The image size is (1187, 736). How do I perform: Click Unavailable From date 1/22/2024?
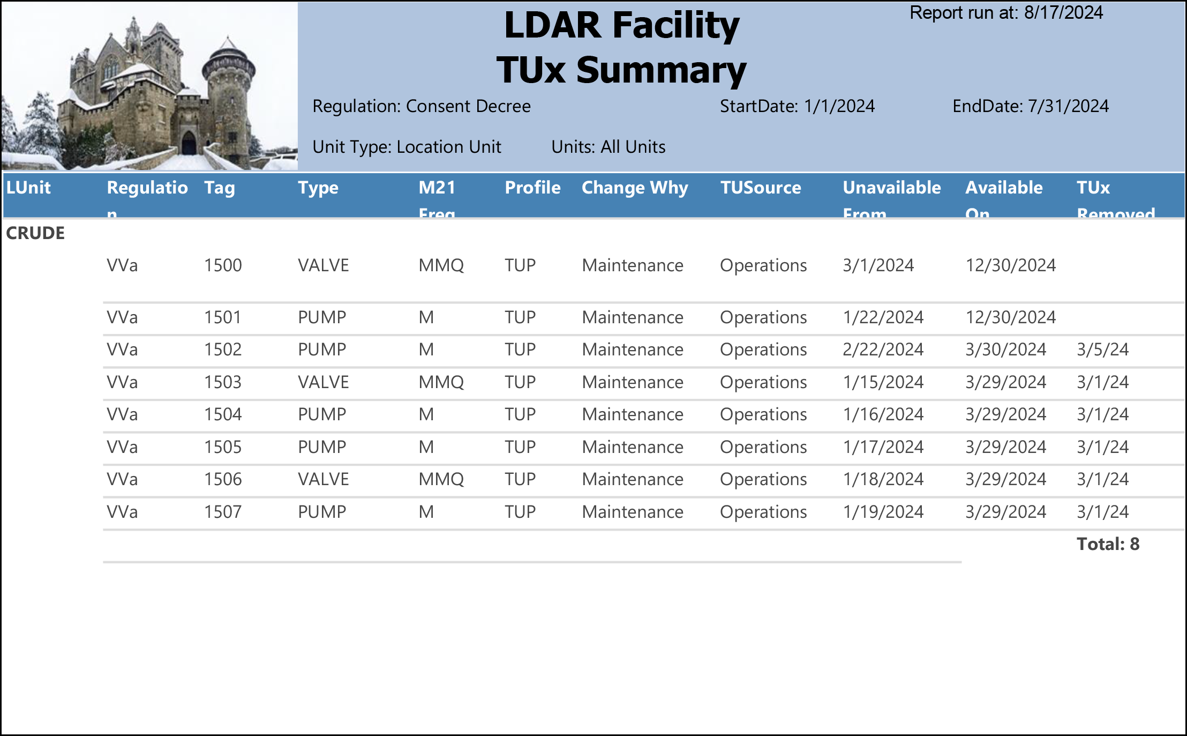(883, 317)
